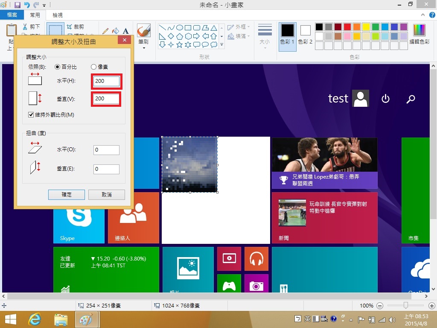Pick the Four-point star shape
This screenshot has height=328, width=437.
click(171, 44)
